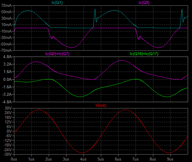Select the -30V axis tick label
The image size is (192, 162).
7,155
